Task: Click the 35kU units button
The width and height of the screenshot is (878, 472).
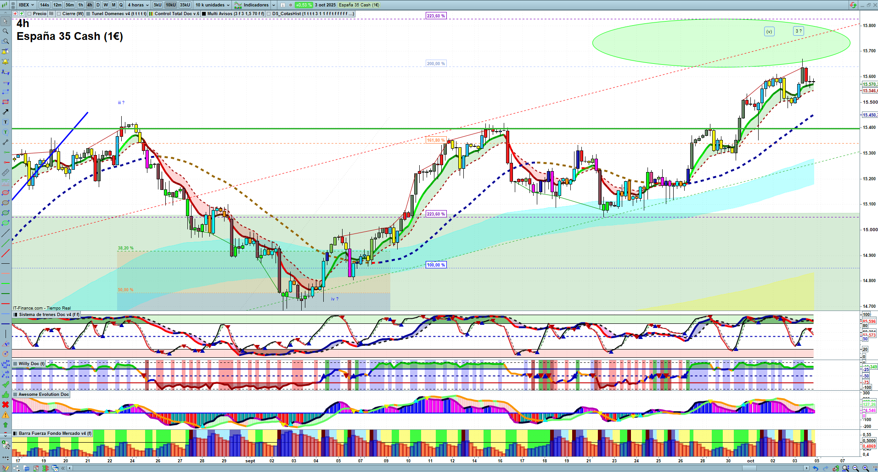Action: tap(185, 5)
